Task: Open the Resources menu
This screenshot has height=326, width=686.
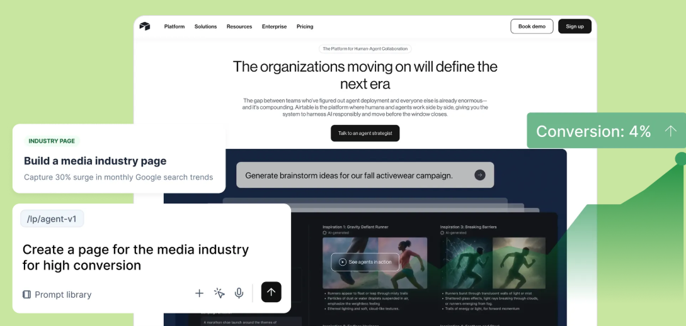Action: [239, 26]
